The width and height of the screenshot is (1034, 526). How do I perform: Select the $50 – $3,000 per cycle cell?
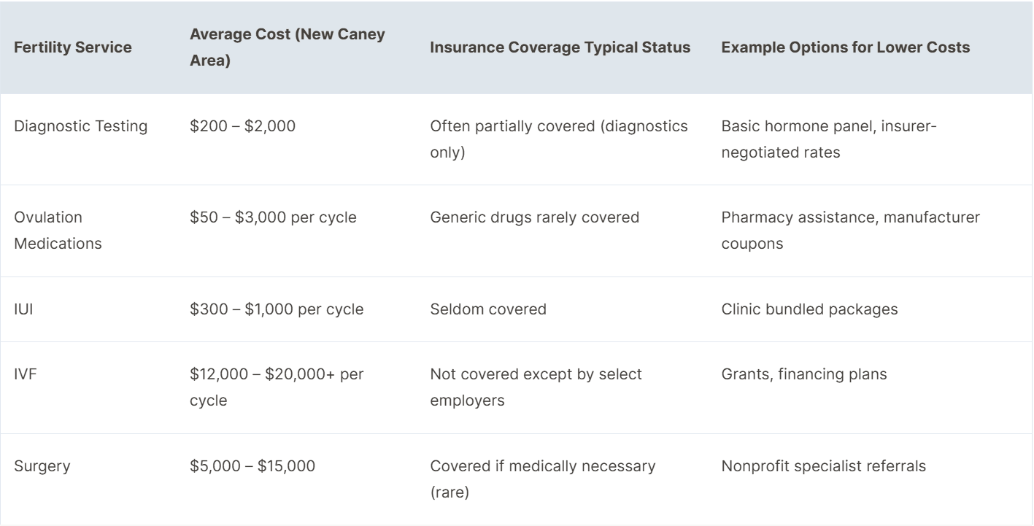tap(273, 217)
